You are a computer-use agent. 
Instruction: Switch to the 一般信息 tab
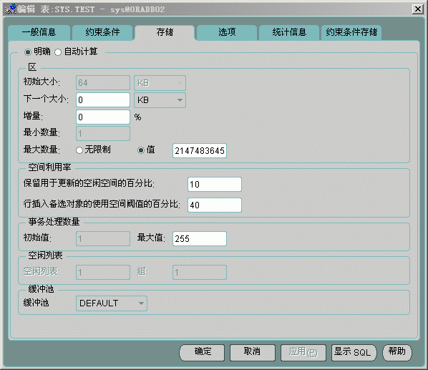pos(39,32)
